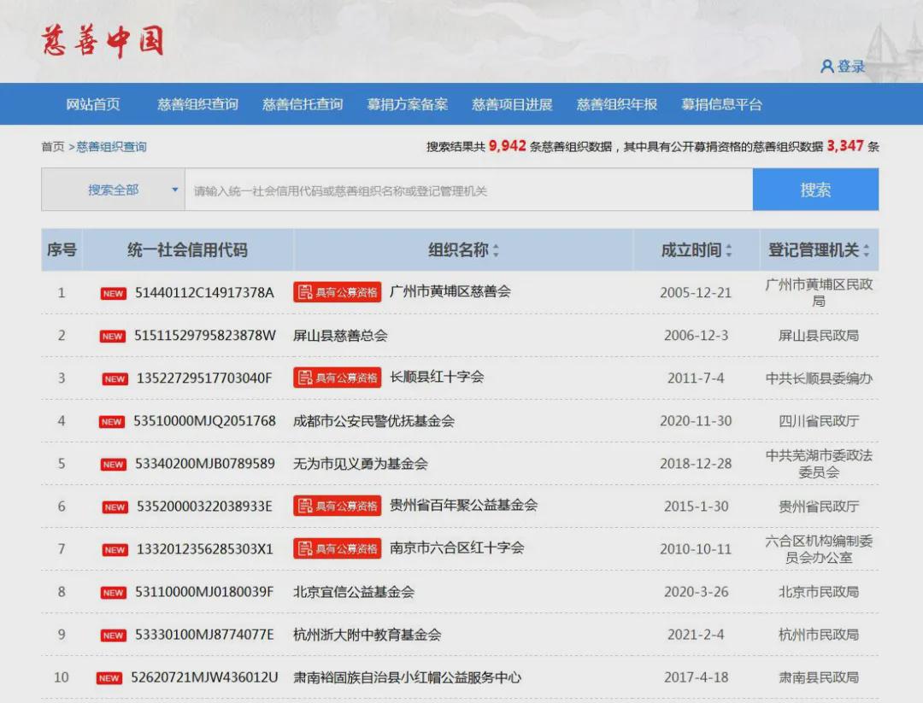Click NEW badge for 广州市黄埔区慈善会 row
This screenshot has height=703, width=923.
pyautogui.click(x=113, y=294)
